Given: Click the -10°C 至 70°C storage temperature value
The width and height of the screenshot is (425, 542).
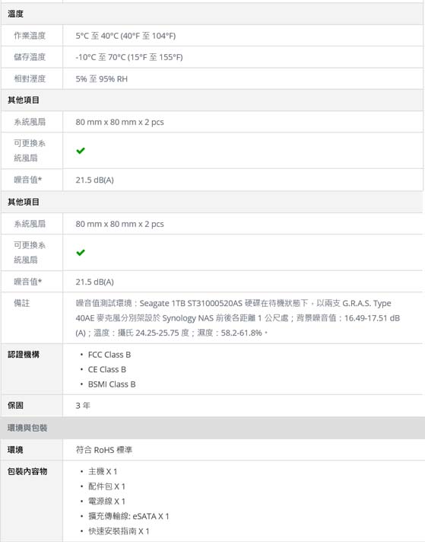Looking at the screenshot, I should 129,57.
